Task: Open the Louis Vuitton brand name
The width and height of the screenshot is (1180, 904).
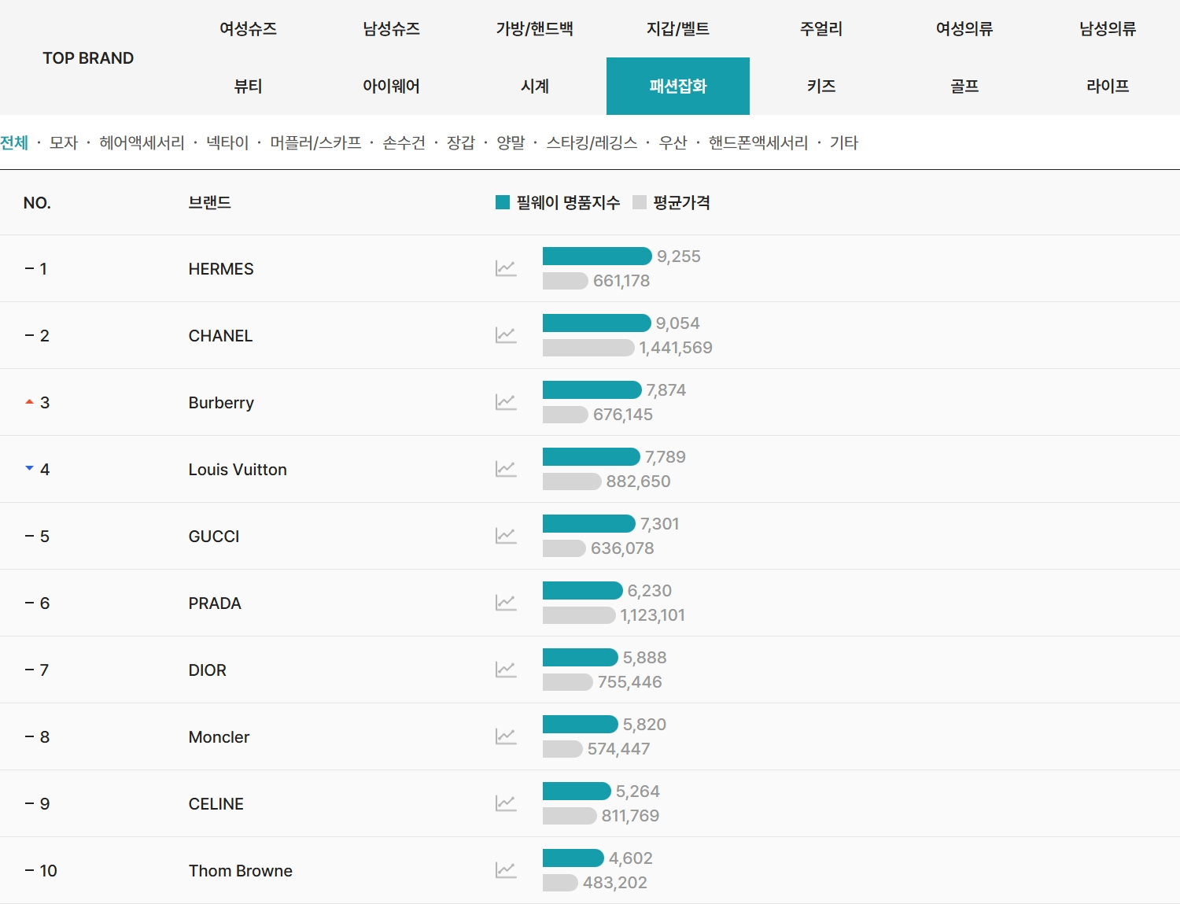Action: (x=238, y=470)
